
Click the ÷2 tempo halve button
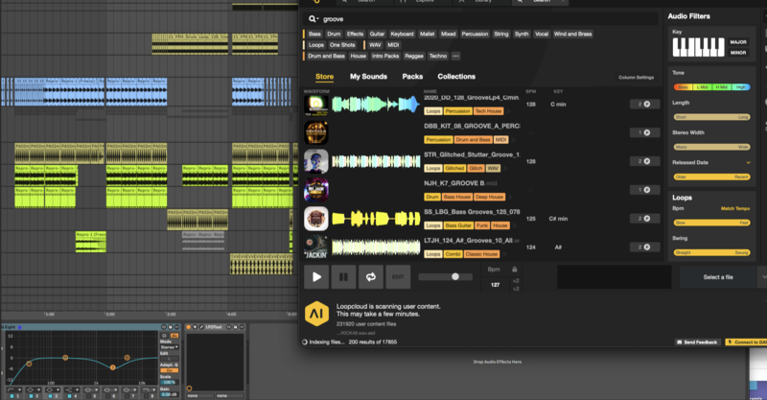pos(516,289)
